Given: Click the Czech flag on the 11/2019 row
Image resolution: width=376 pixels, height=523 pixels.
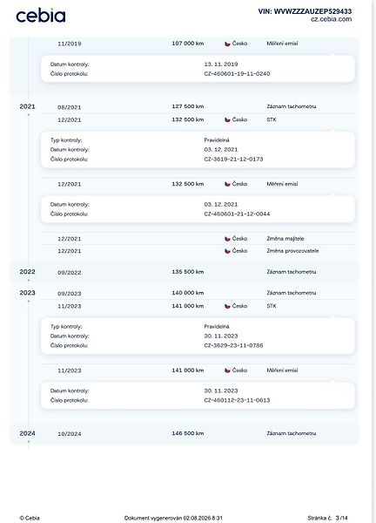Looking at the screenshot, I should pos(227,44).
